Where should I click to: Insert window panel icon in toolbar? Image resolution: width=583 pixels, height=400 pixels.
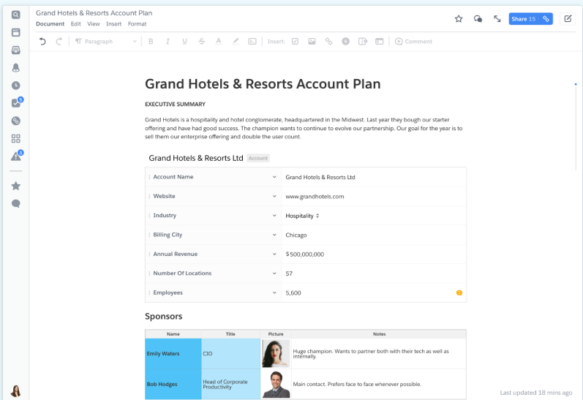(x=379, y=41)
